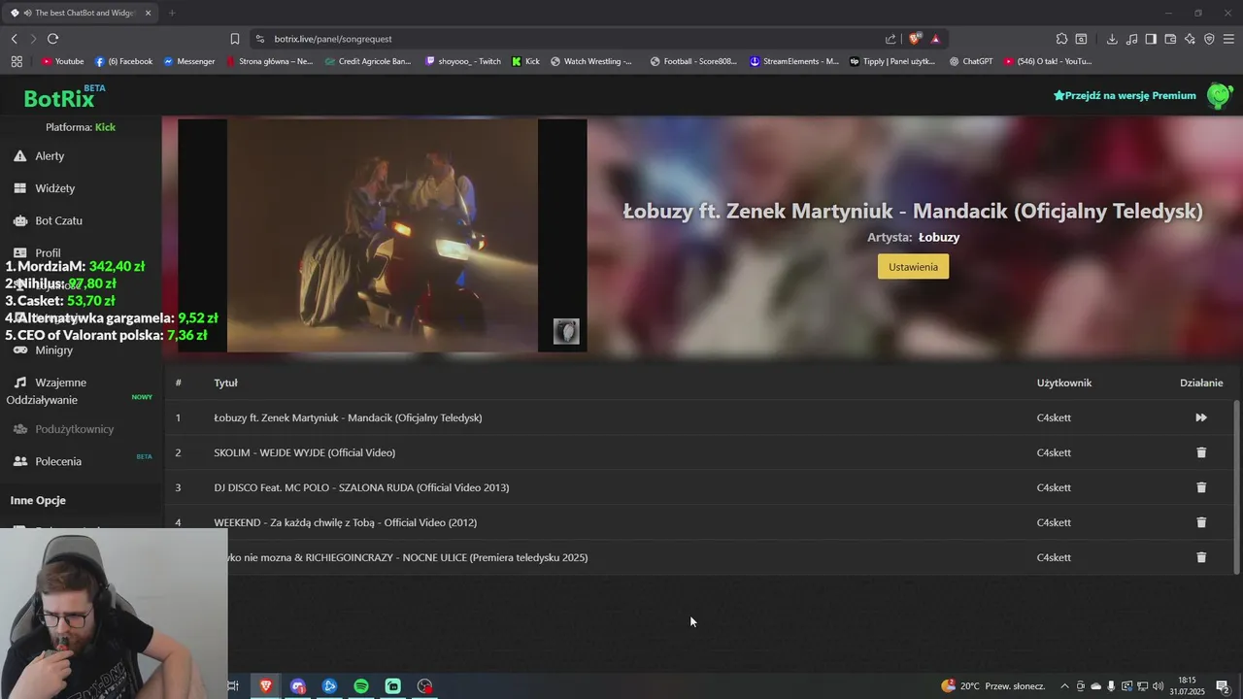Open media control music note icon
The height and width of the screenshot is (699, 1243).
1131,39
